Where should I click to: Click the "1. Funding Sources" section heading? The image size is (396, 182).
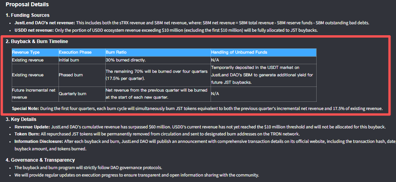coord(27,15)
